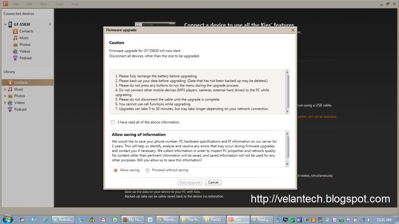Click the network signal tray icon
The width and height of the screenshot is (399, 224).
[x=362, y=220]
